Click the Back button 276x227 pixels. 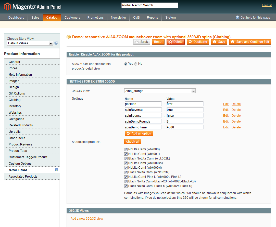click(142, 42)
